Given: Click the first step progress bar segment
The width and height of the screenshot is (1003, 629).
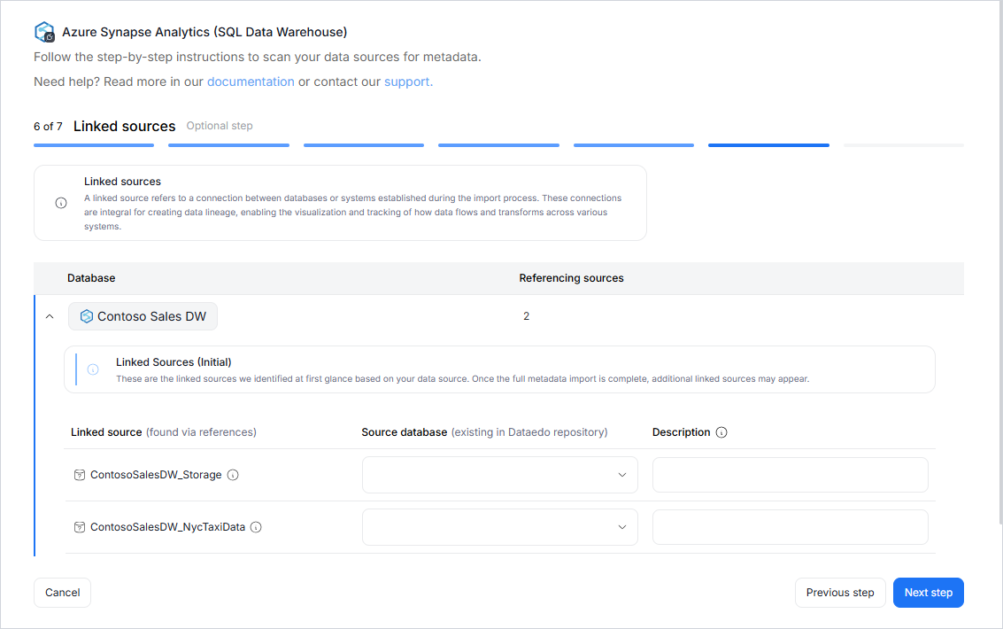Looking at the screenshot, I should [94, 145].
